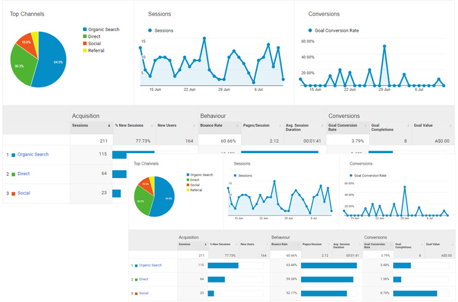Click the Referral legend entry in the larger Top Channels
The height and width of the screenshot is (302, 458).
96,51
